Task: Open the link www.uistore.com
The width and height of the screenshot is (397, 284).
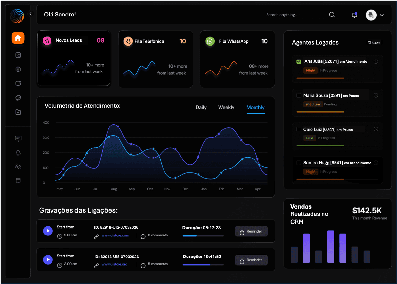Action: [115, 235]
